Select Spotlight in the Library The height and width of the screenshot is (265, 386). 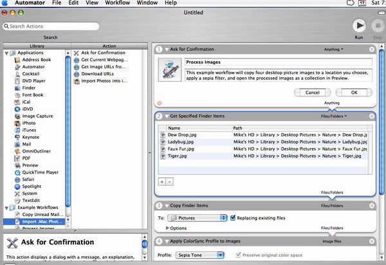click(32, 187)
